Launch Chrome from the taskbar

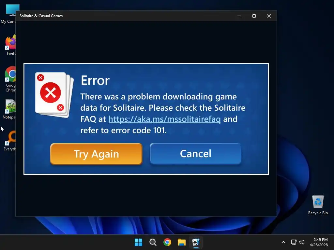point(167,242)
